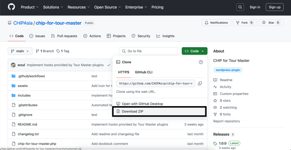This screenshot has width=291, height=150.
Task: Fork this repository
Action: (245, 23)
